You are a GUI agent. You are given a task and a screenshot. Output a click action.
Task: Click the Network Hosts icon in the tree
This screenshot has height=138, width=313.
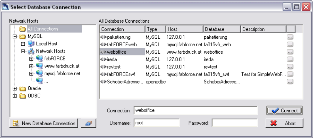(31, 51)
